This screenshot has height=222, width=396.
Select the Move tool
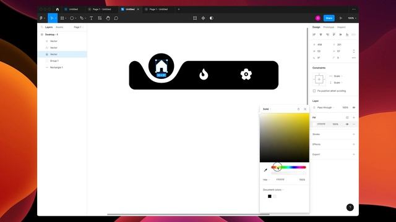pyautogui.click(x=52, y=18)
